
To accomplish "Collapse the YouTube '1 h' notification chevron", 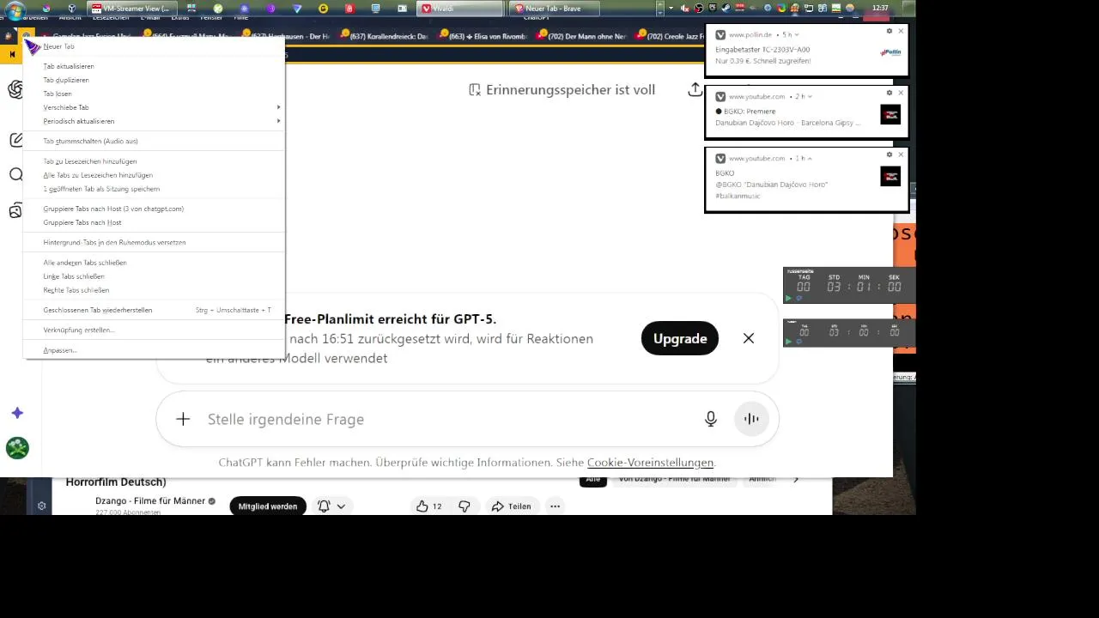I will pos(810,159).
